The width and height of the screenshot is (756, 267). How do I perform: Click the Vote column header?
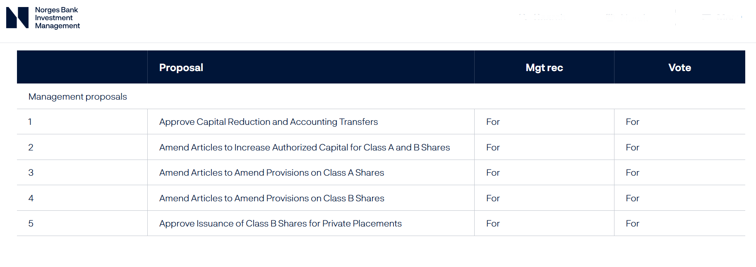pos(679,67)
